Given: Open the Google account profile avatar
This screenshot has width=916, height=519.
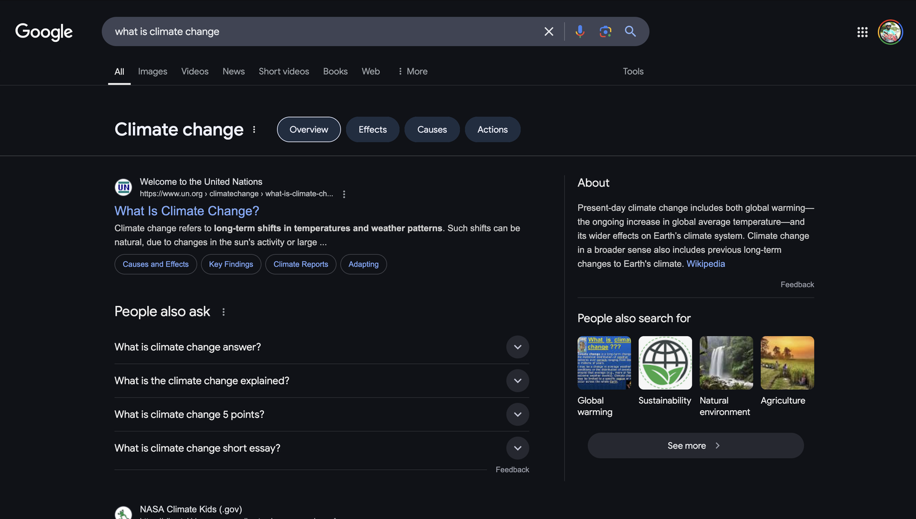Looking at the screenshot, I should (890, 32).
